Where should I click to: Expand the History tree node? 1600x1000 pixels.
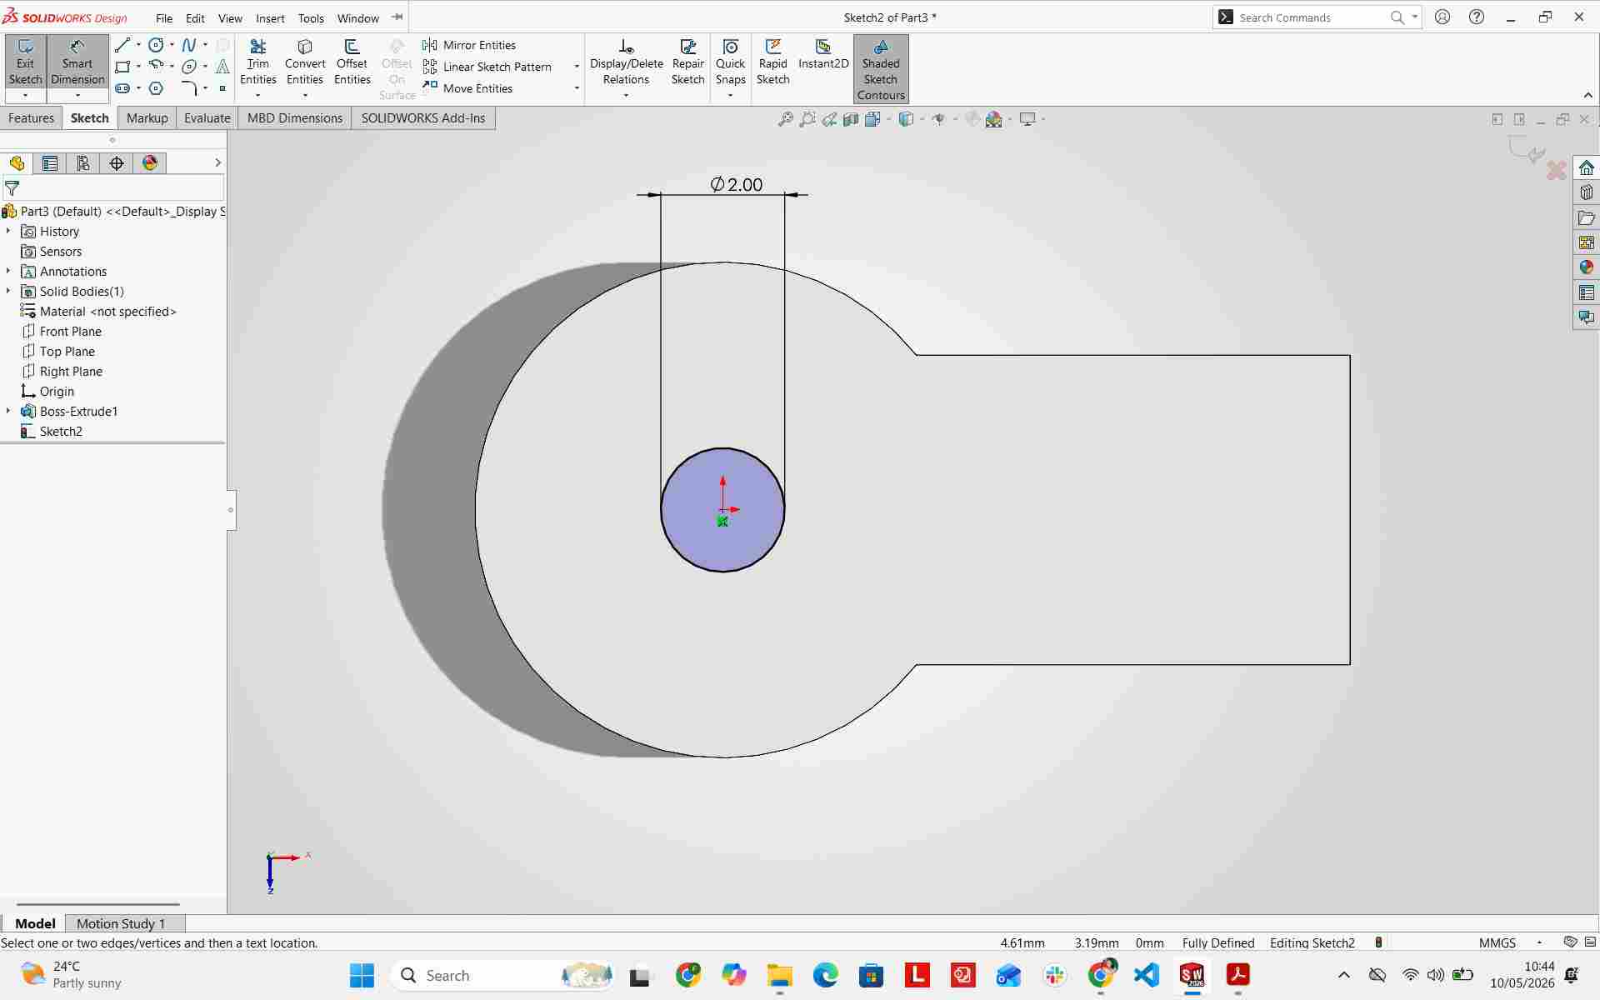point(8,231)
